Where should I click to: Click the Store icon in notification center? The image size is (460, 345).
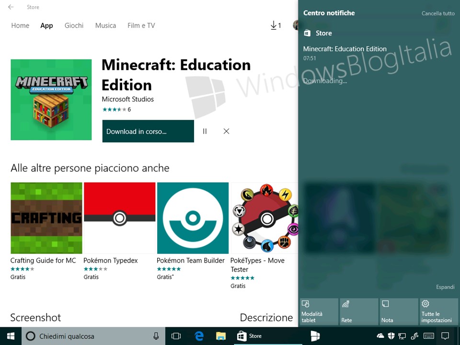click(307, 33)
